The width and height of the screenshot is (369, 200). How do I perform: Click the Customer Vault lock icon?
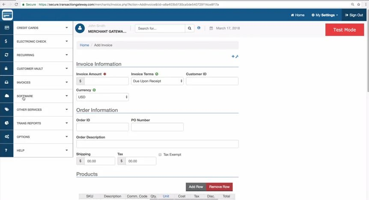pyautogui.click(x=6, y=69)
